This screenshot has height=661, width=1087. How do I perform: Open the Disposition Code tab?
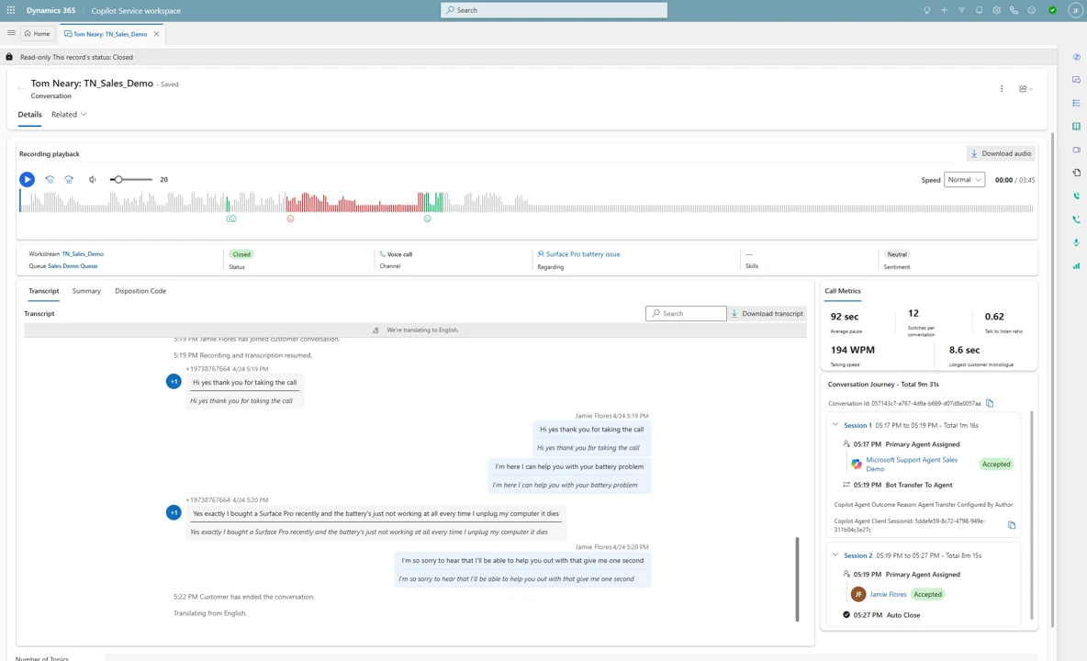click(x=140, y=291)
